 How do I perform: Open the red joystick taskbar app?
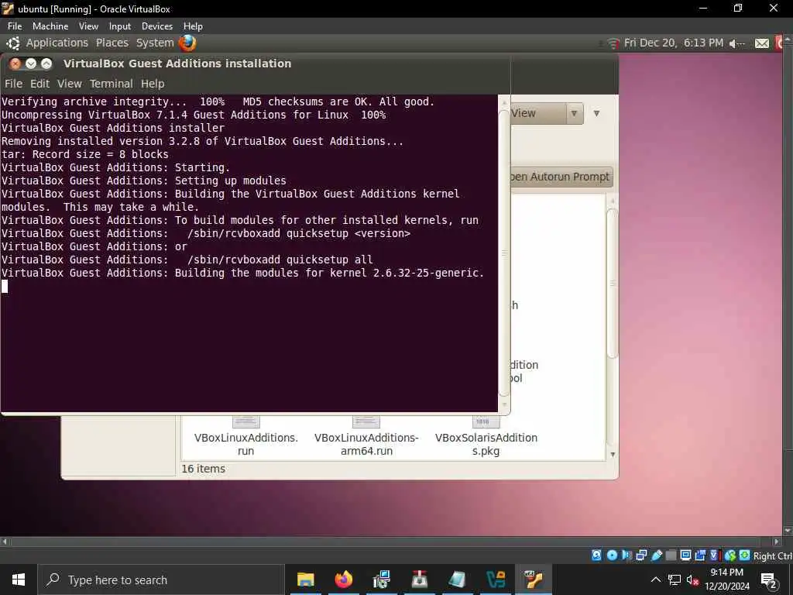tap(419, 580)
